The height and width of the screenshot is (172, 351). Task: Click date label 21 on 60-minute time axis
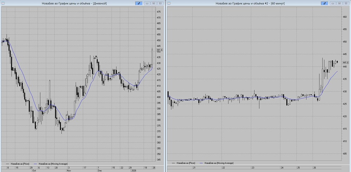click(194, 167)
